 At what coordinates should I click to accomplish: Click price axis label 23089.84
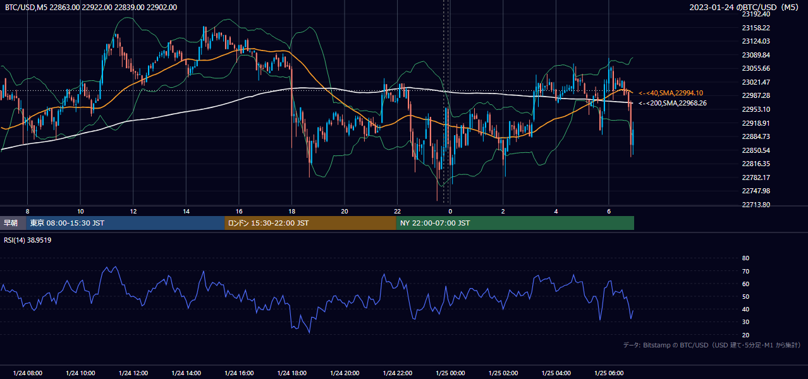(x=756, y=55)
